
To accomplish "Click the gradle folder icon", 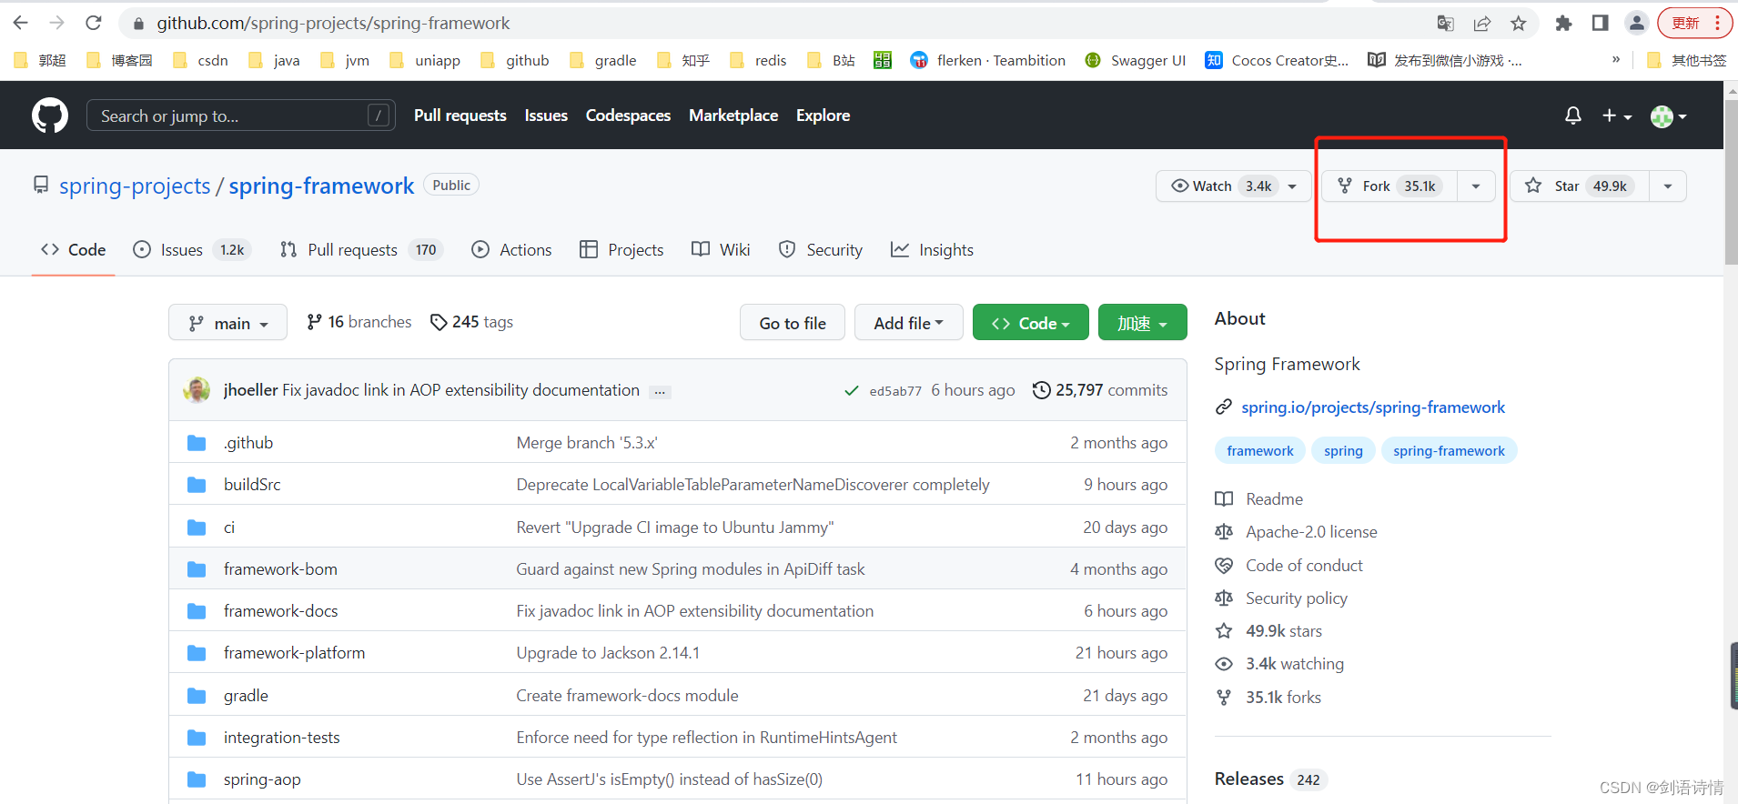I will (x=197, y=696).
